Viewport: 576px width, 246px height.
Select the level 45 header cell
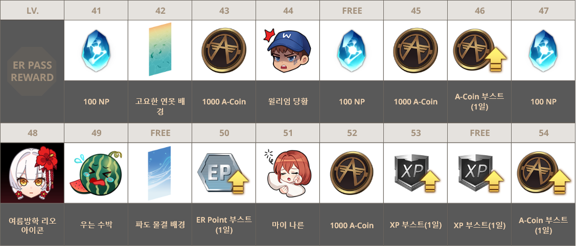click(416, 10)
